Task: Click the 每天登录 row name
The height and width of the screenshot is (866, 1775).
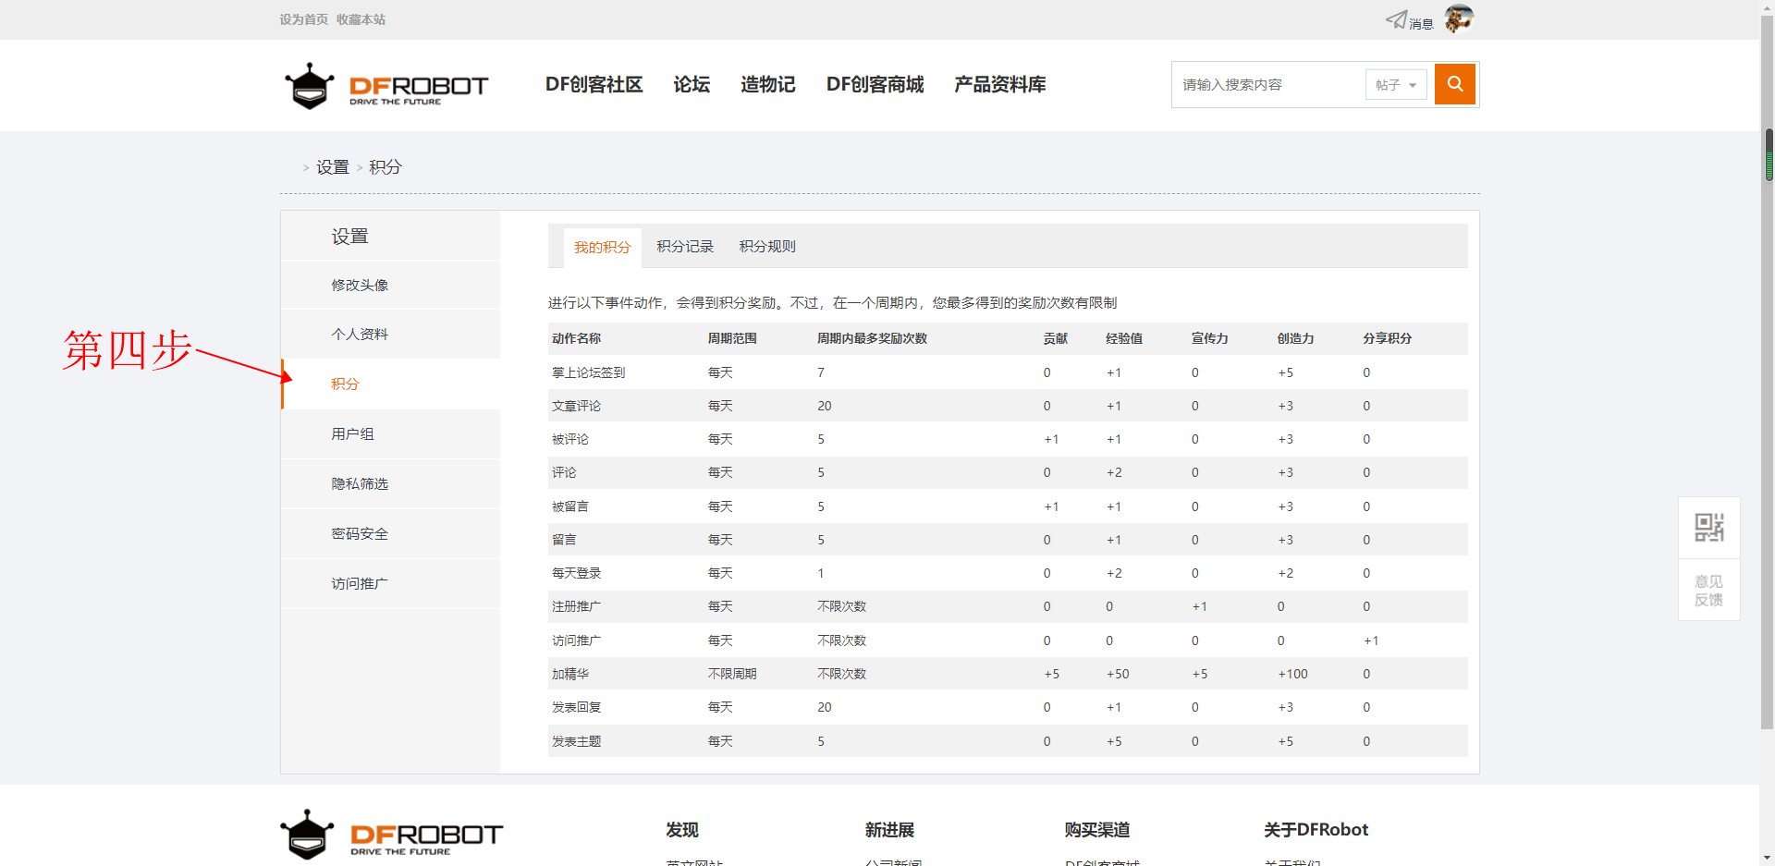Action: pyautogui.click(x=576, y=573)
